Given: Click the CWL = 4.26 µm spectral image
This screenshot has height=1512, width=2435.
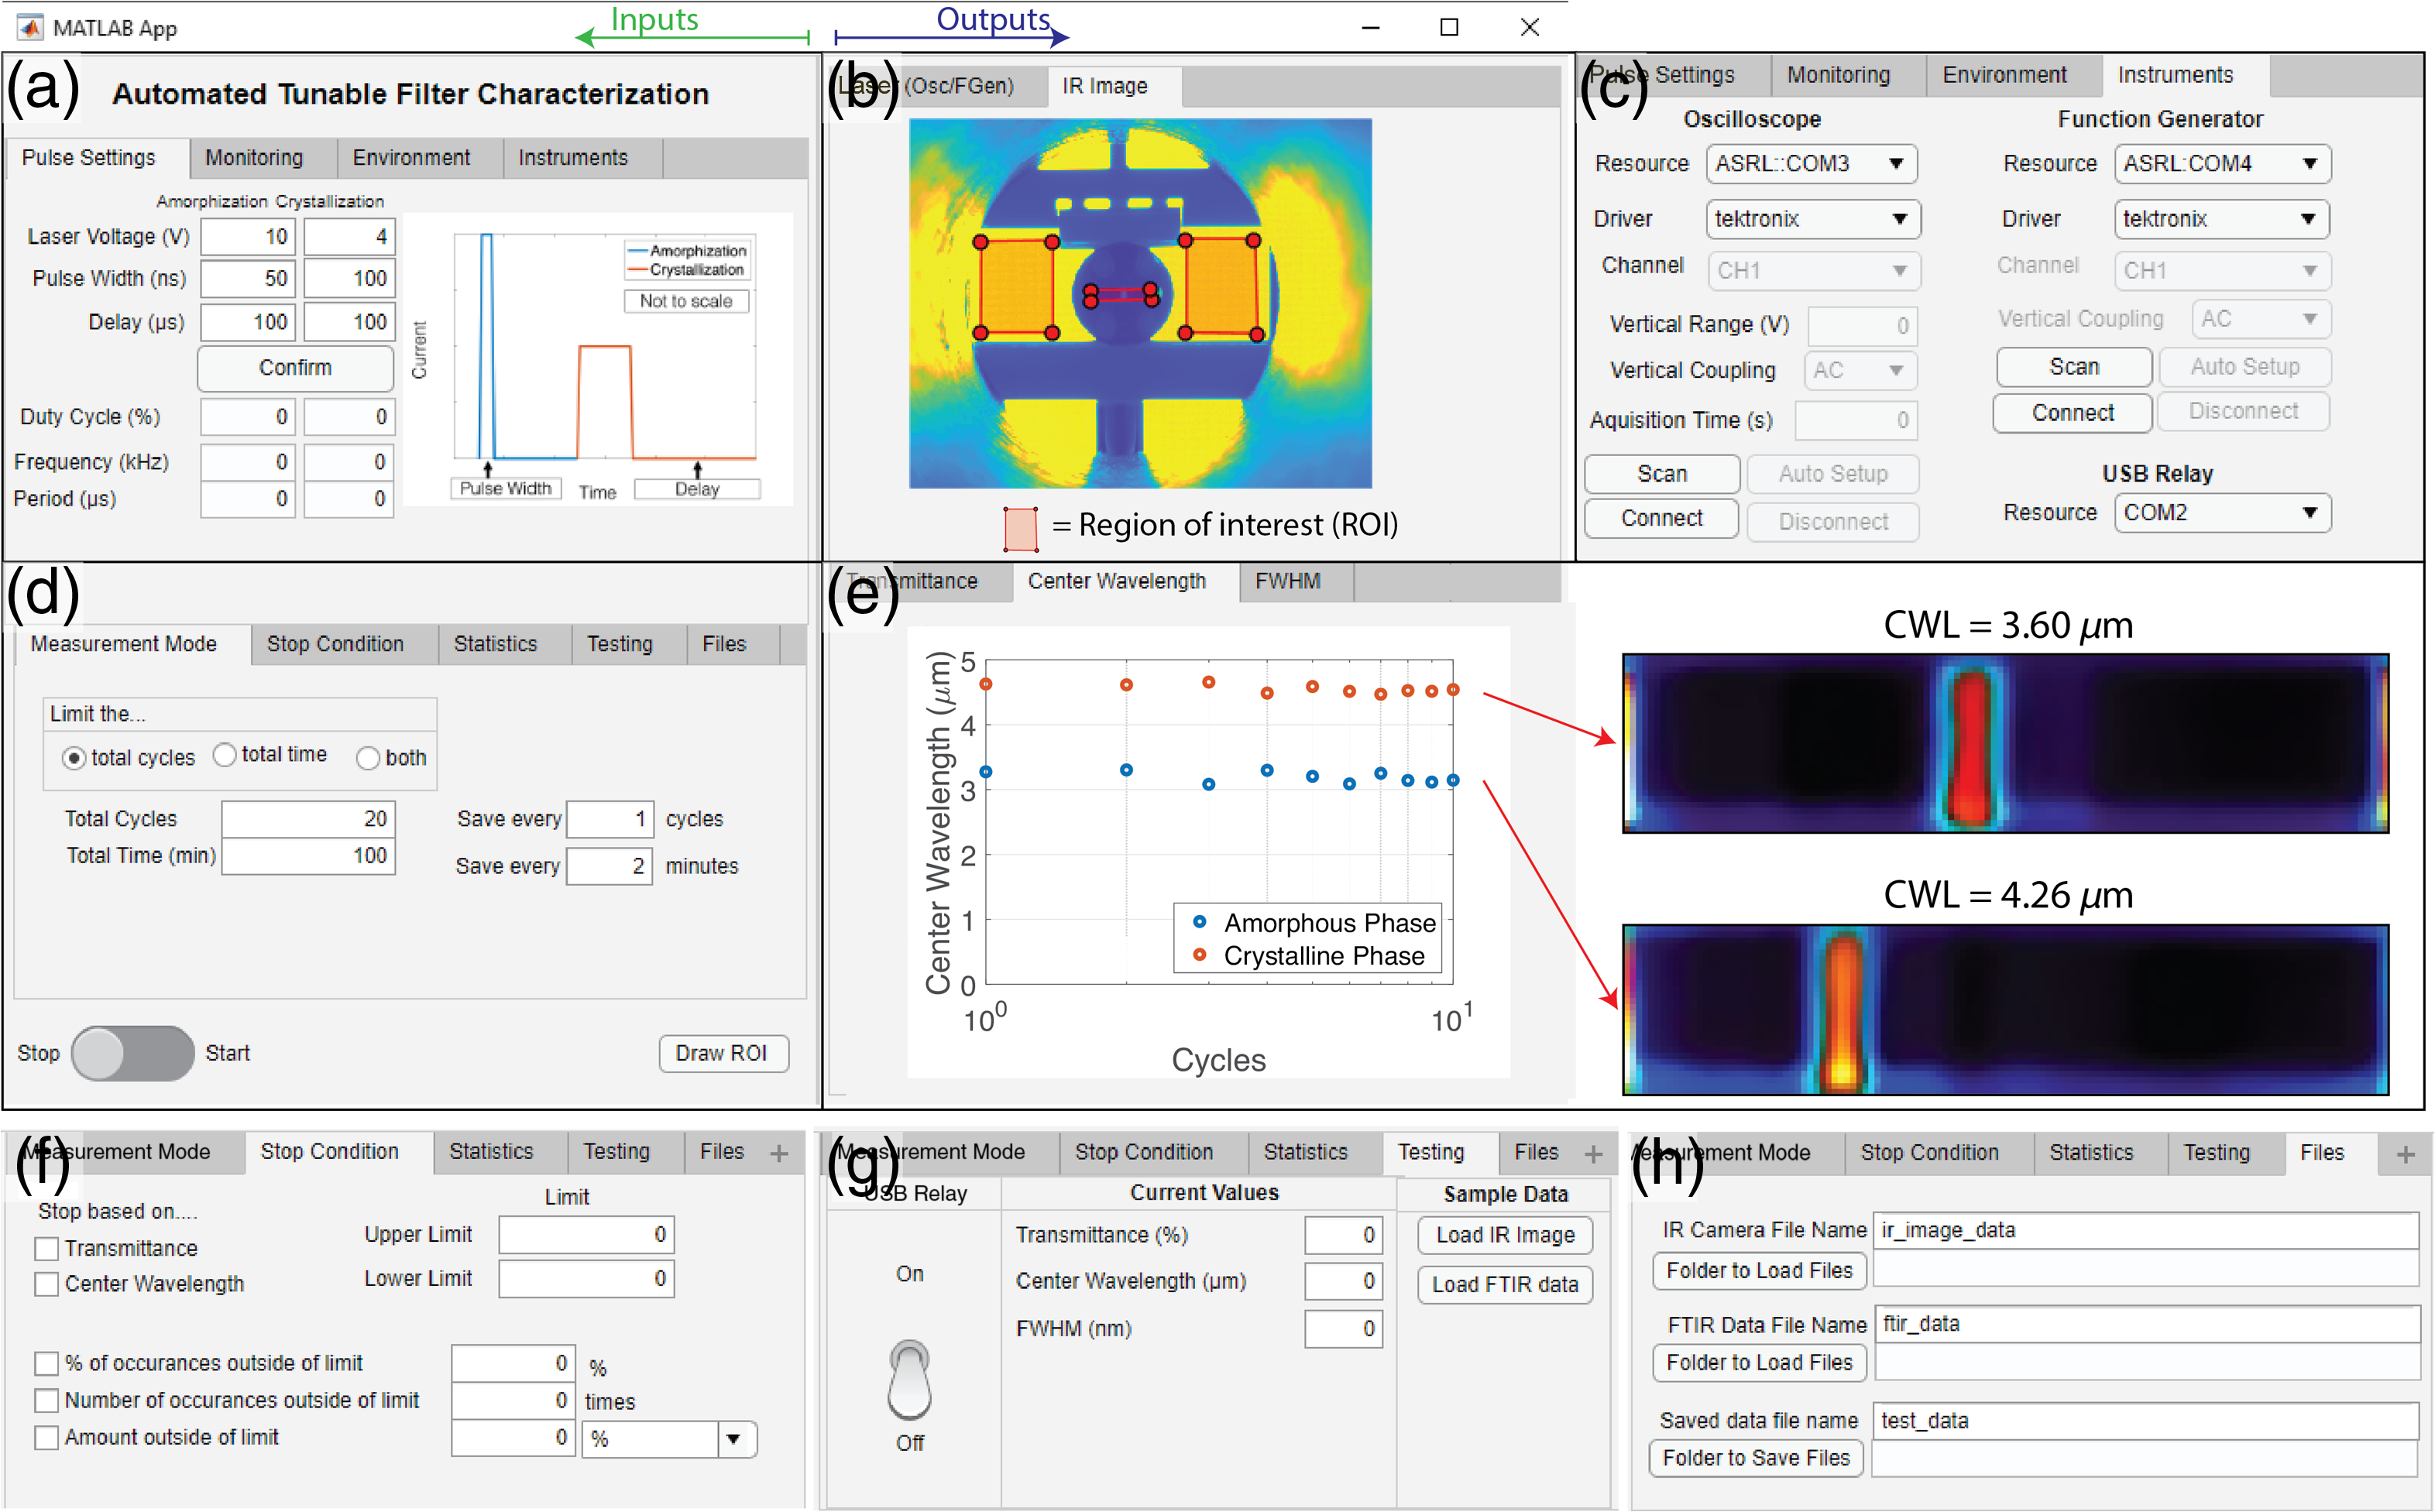Looking at the screenshot, I should (x=2005, y=1010).
